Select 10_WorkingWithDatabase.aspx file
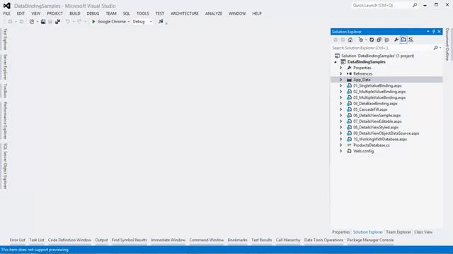This screenshot has height=254, width=453. coord(380,140)
